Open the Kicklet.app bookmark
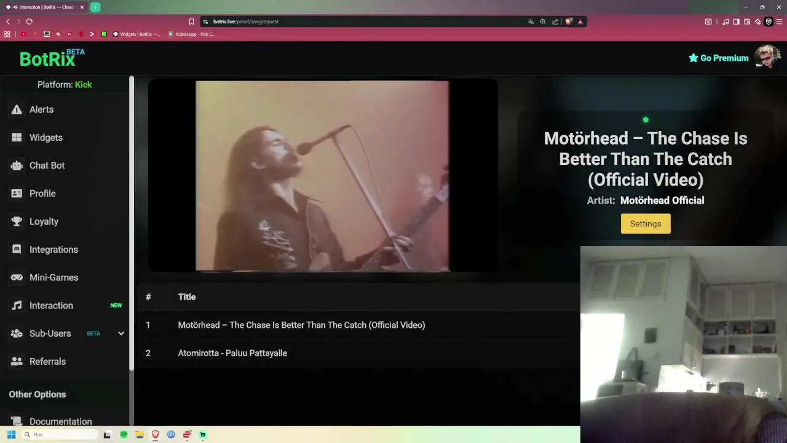This screenshot has width=787, height=443. click(191, 34)
